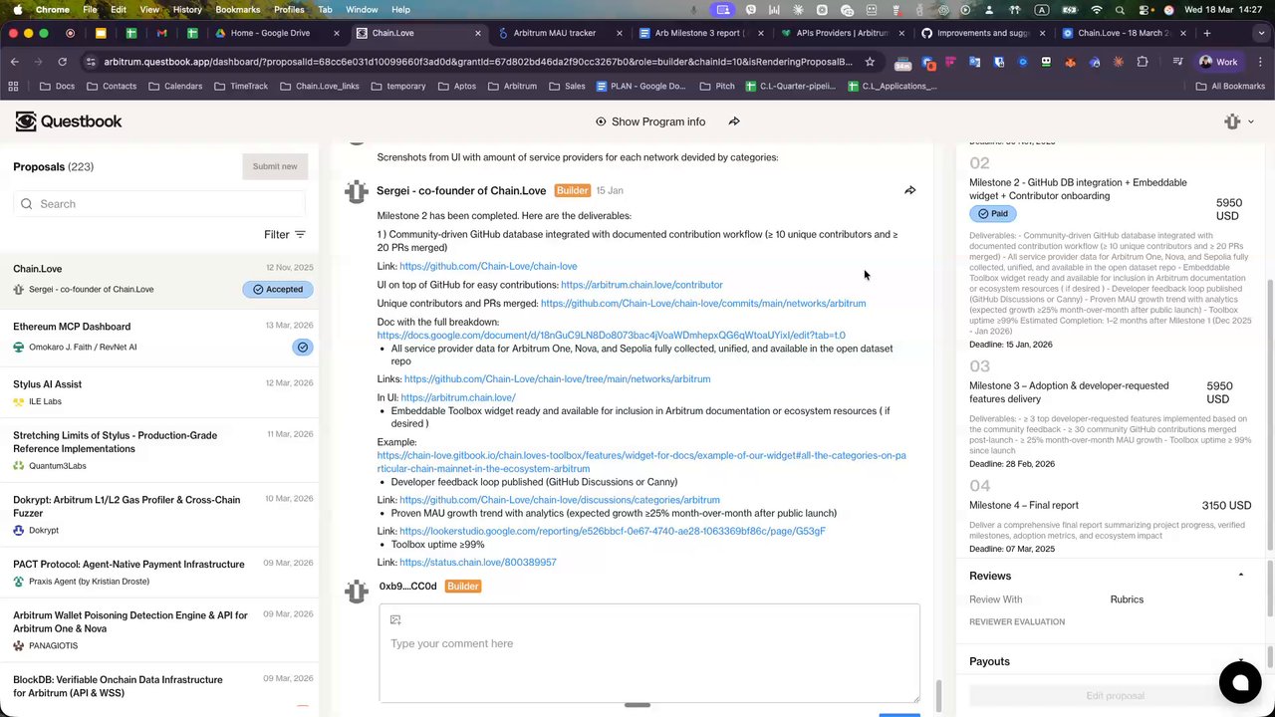Click the search magnifier icon in Proposals
1275x717 pixels.
click(27, 204)
